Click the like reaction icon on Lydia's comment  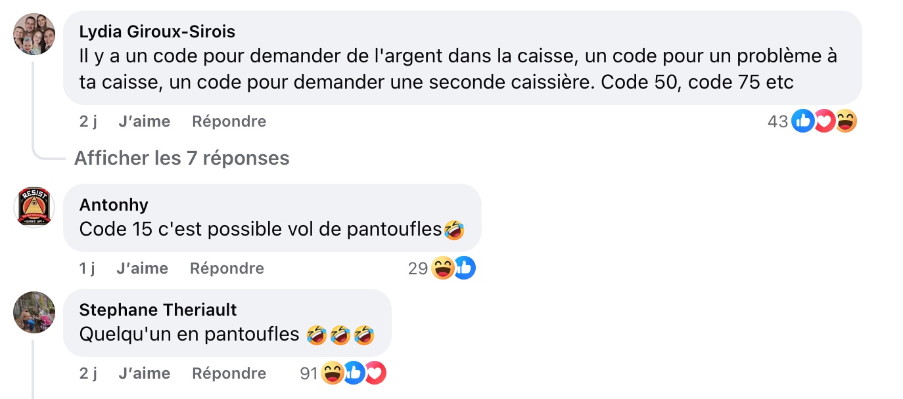(803, 121)
